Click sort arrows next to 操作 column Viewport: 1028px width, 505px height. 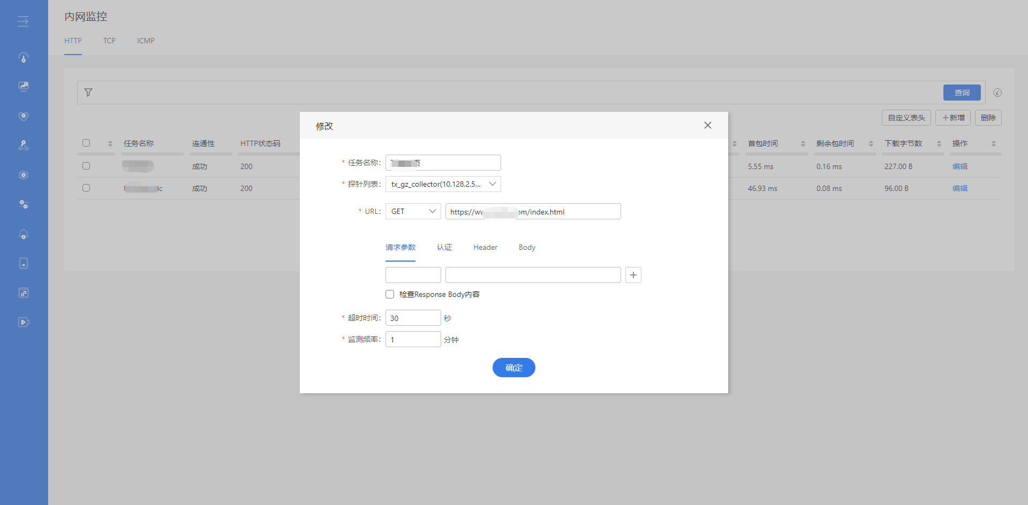(994, 144)
